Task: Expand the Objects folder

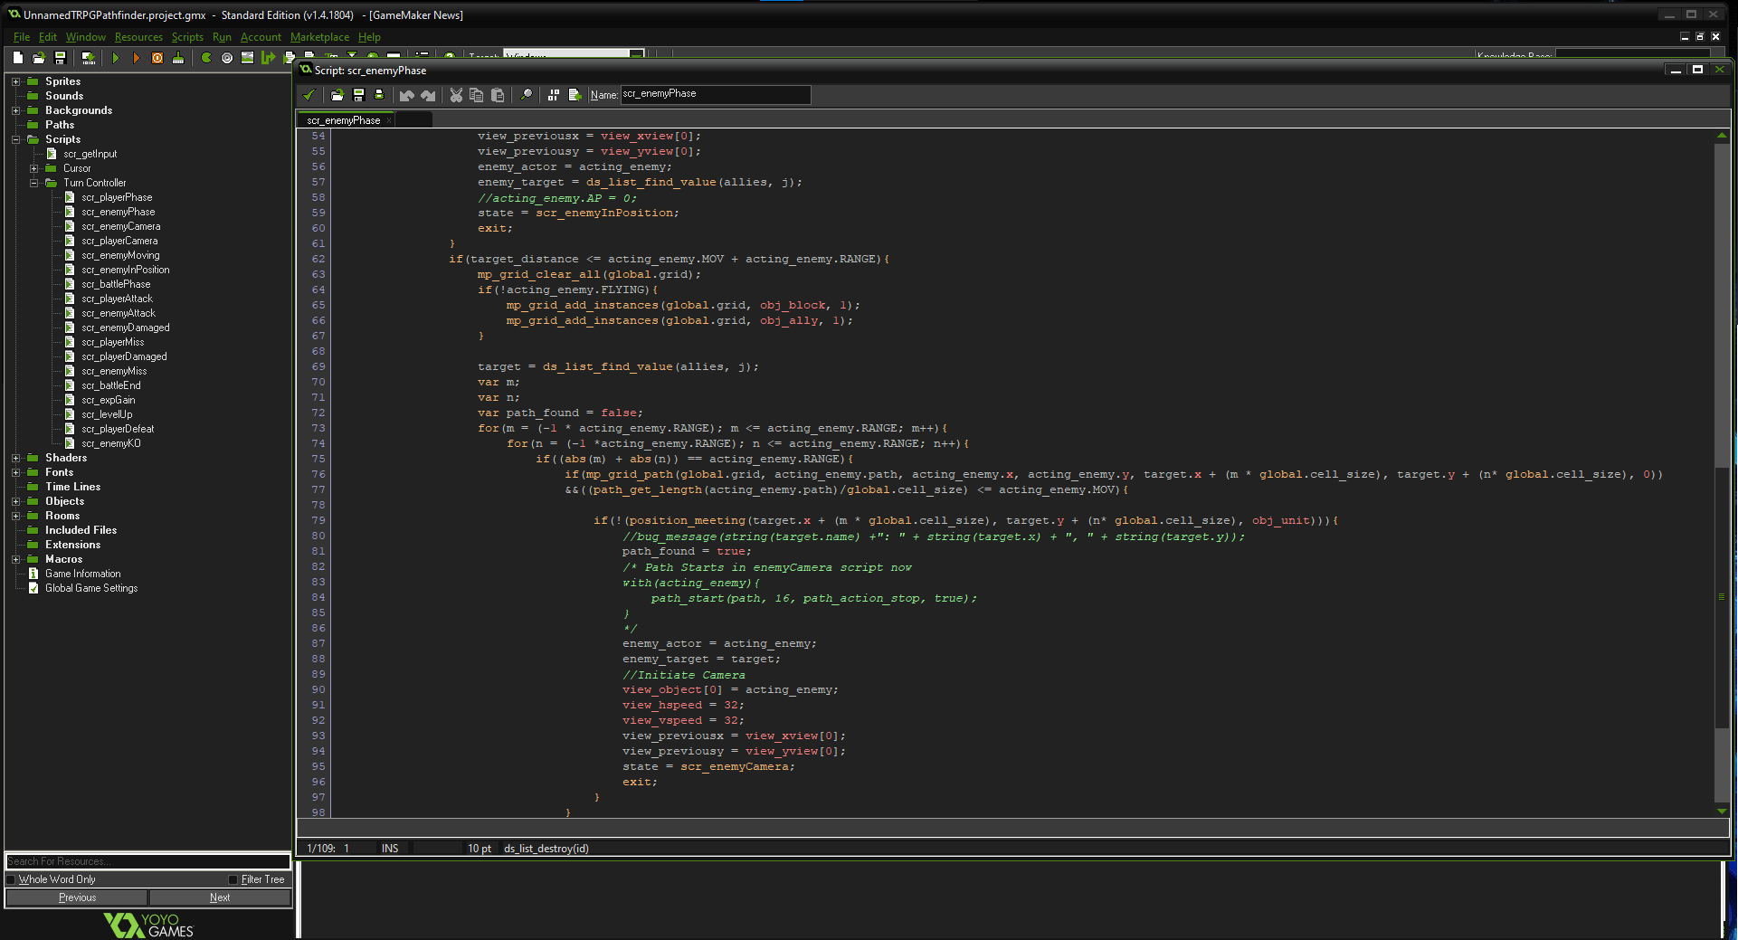Action: pos(15,501)
